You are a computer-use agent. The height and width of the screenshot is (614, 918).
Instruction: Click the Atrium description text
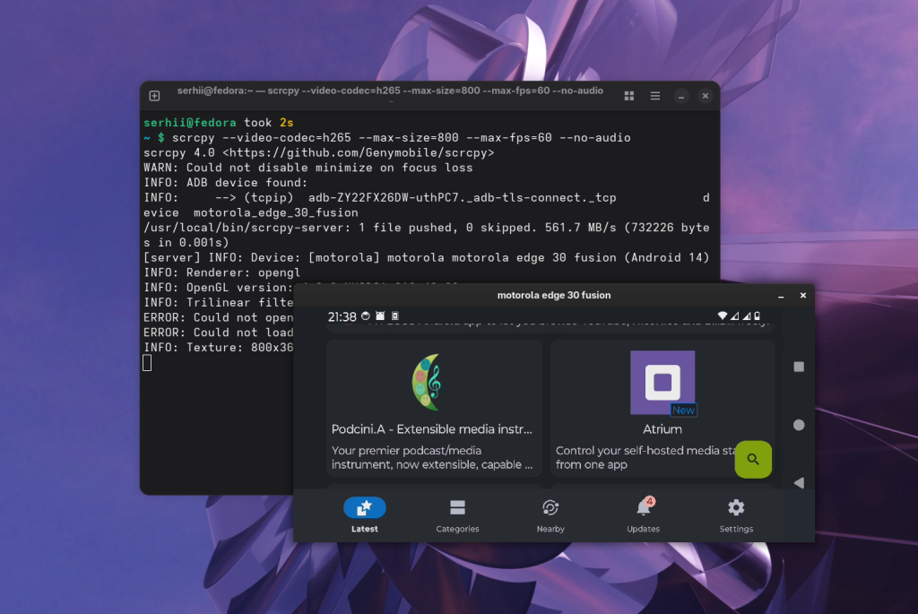pyautogui.click(x=645, y=458)
